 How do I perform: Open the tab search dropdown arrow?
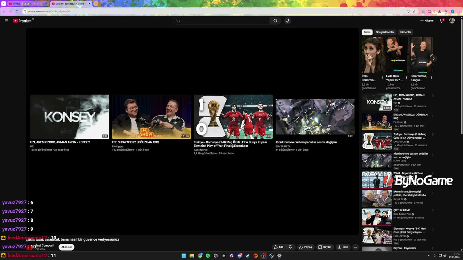click(4, 4)
